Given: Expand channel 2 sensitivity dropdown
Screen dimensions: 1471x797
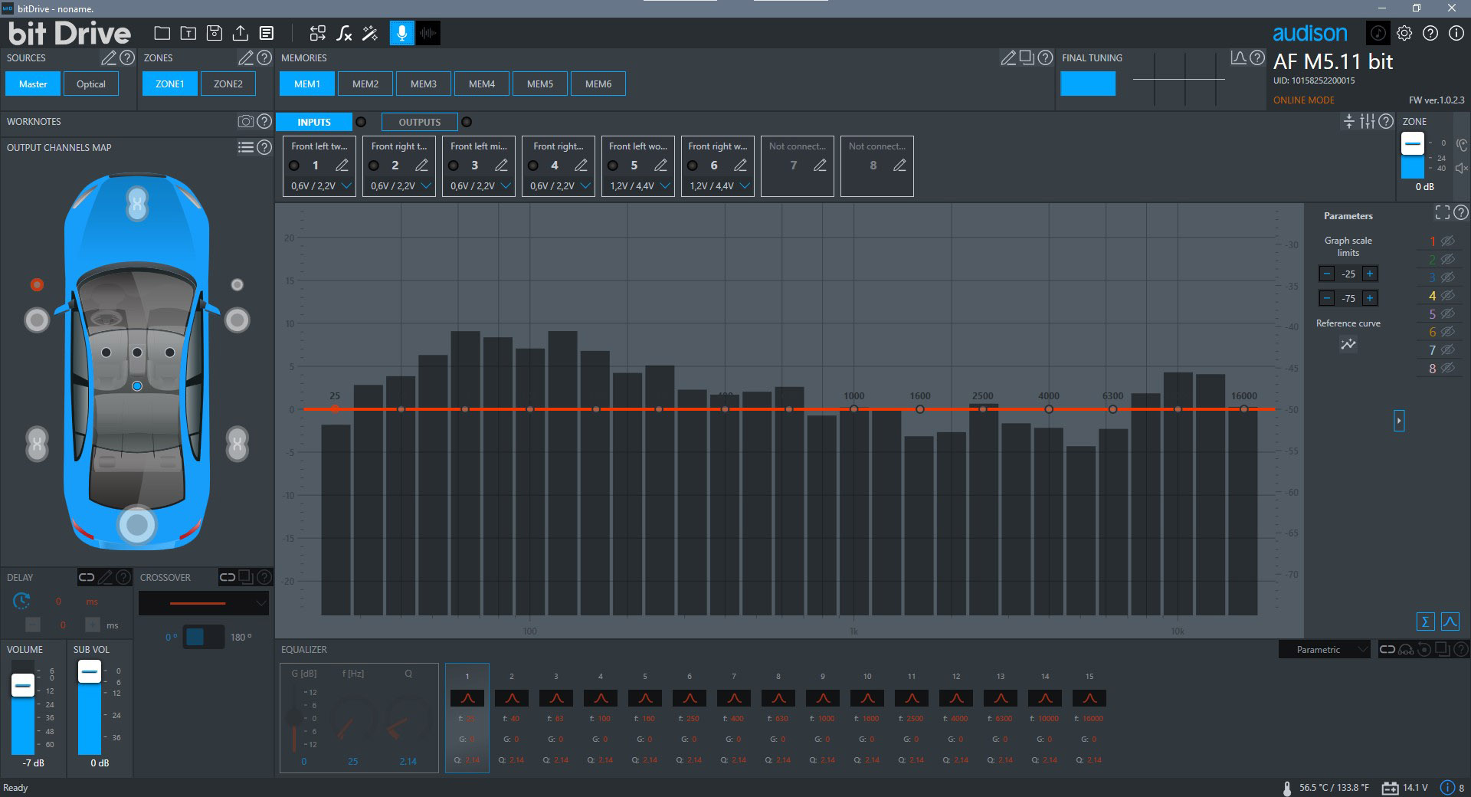Looking at the screenshot, I should point(426,185).
